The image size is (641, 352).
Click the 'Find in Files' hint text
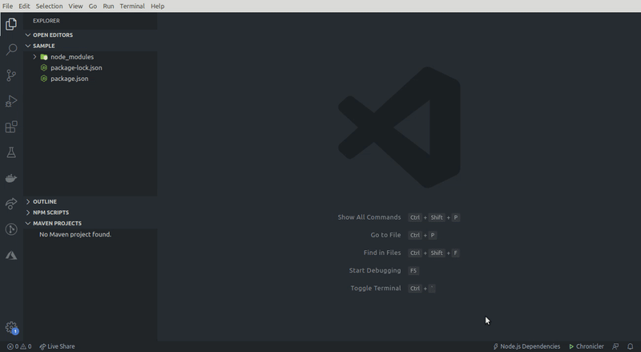[382, 253]
